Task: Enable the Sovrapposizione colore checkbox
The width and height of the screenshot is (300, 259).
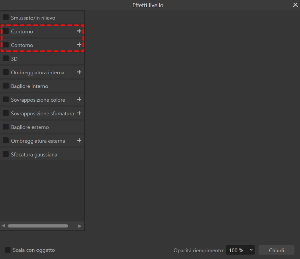Action: [6, 99]
